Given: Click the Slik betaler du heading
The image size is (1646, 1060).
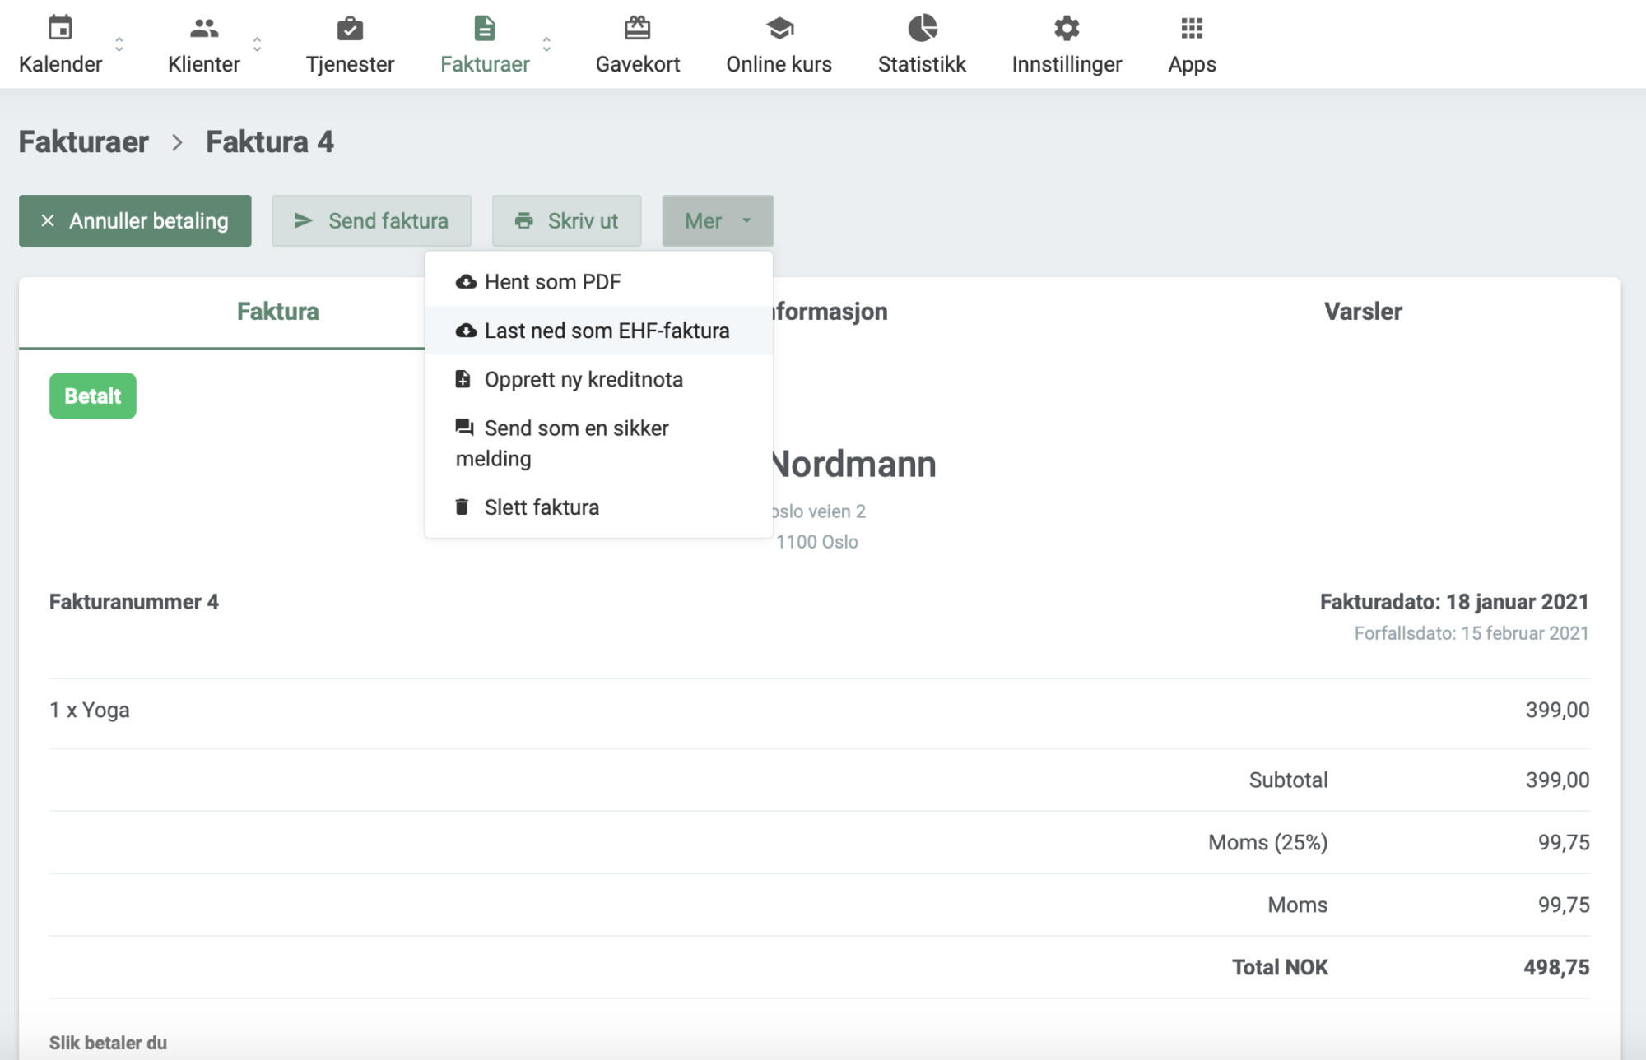Looking at the screenshot, I should [x=108, y=1043].
